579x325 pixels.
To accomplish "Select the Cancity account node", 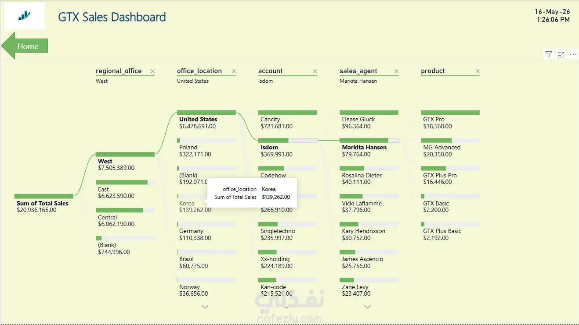I will (288, 120).
